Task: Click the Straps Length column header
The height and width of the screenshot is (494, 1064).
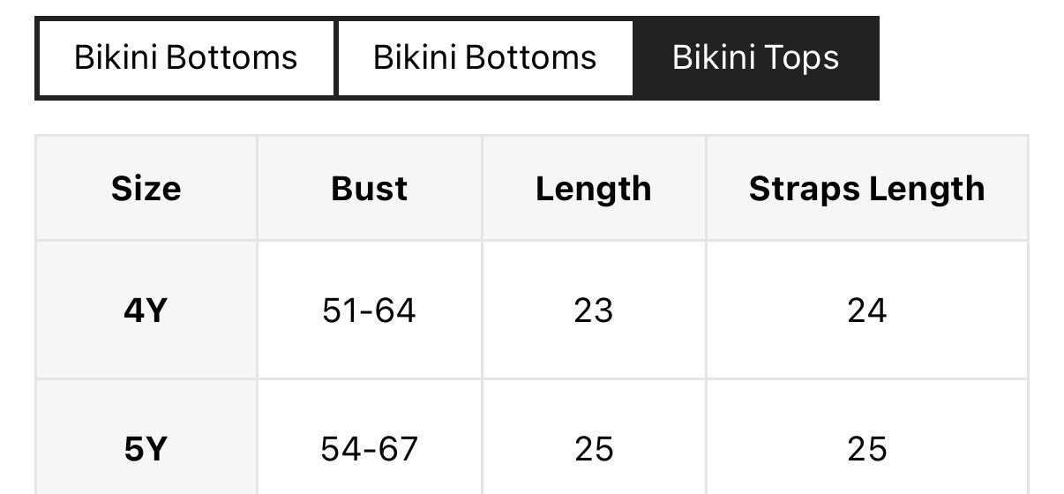Action: tap(866, 189)
